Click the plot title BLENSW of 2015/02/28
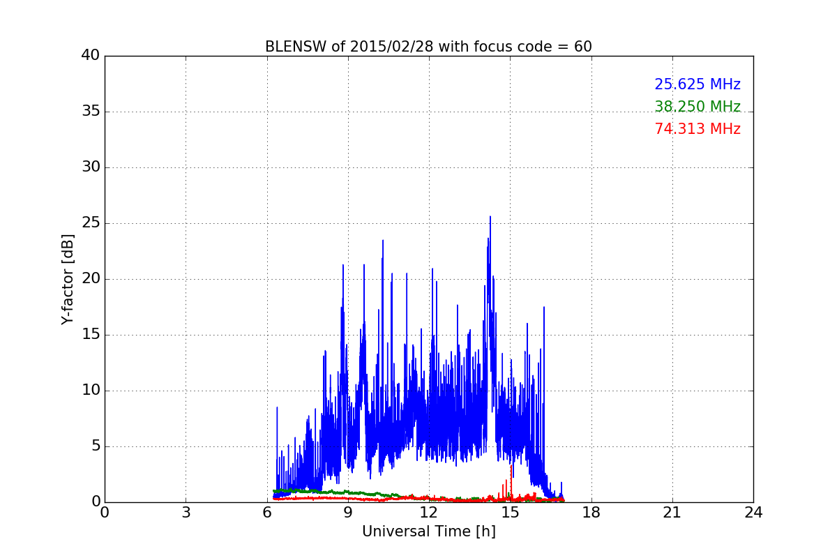Screen dimensions: 837x558 tap(428, 47)
